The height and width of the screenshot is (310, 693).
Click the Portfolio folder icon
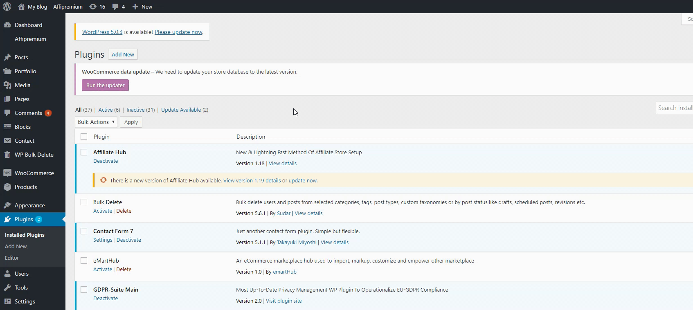click(x=7, y=71)
